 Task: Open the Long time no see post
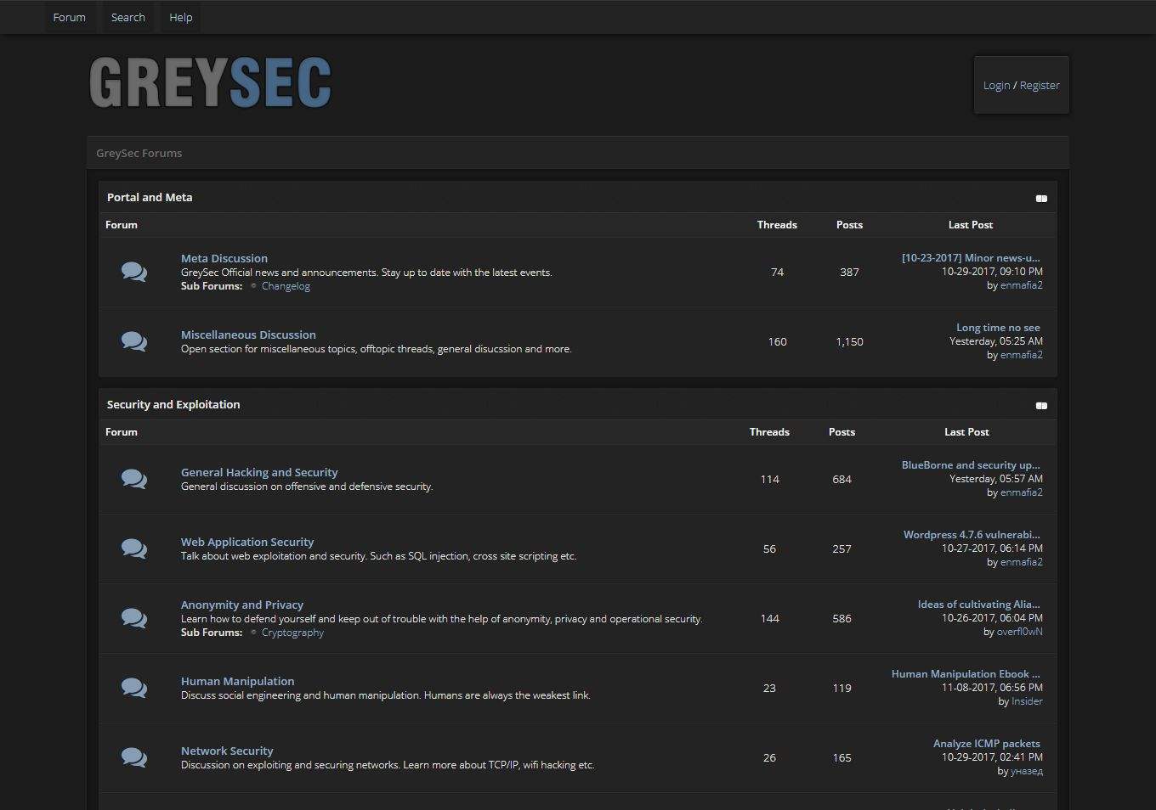(x=998, y=327)
